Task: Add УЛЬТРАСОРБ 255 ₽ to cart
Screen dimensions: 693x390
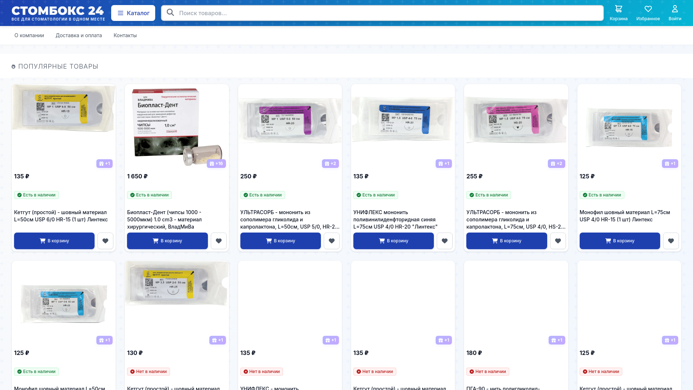Action: pos(507,241)
